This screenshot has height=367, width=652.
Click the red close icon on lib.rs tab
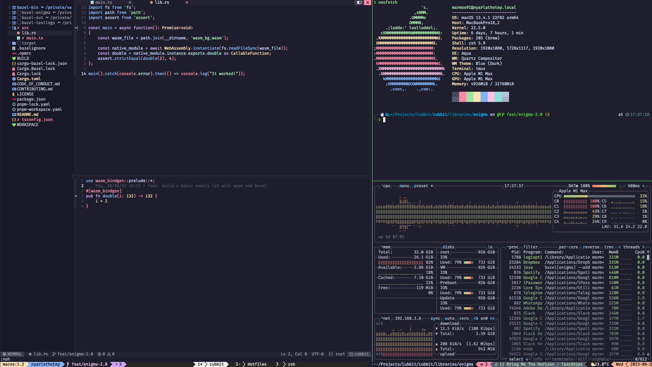pos(187,2)
